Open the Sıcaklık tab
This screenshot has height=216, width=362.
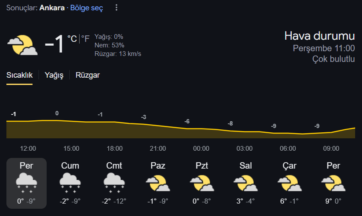[x=19, y=75]
